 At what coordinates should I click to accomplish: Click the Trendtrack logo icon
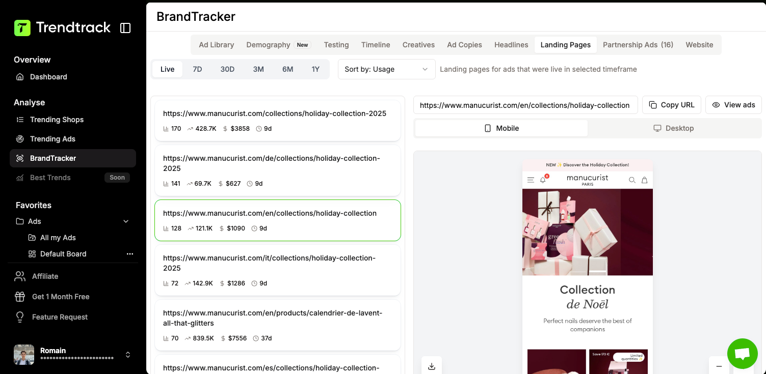pos(22,28)
